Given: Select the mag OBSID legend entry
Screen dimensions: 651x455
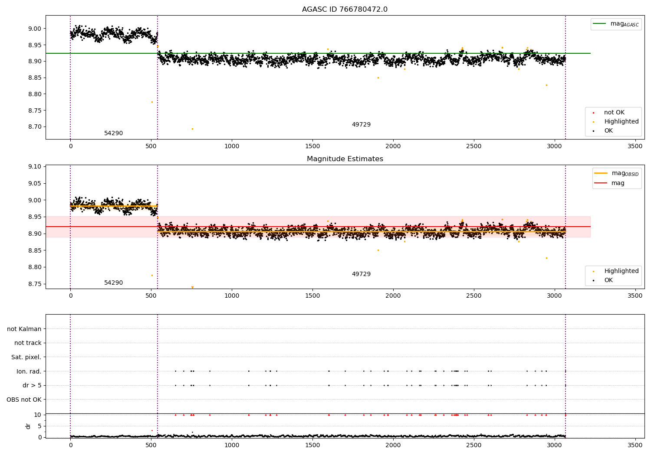Looking at the screenshot, I should (617, 173).
